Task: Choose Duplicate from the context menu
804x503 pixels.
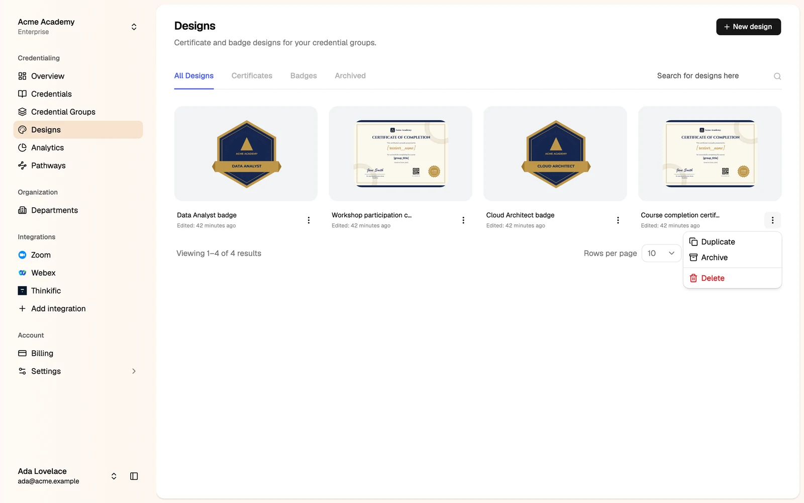Action: 732,242
